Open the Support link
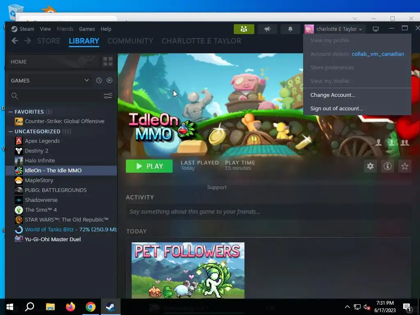This screenshot has width=420, height=315. [217, 187]
